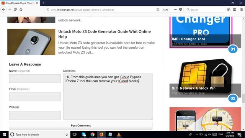Click the 01 numbered badge
The height and width of the screenshot is (138, 245).
tap(233, 49)
